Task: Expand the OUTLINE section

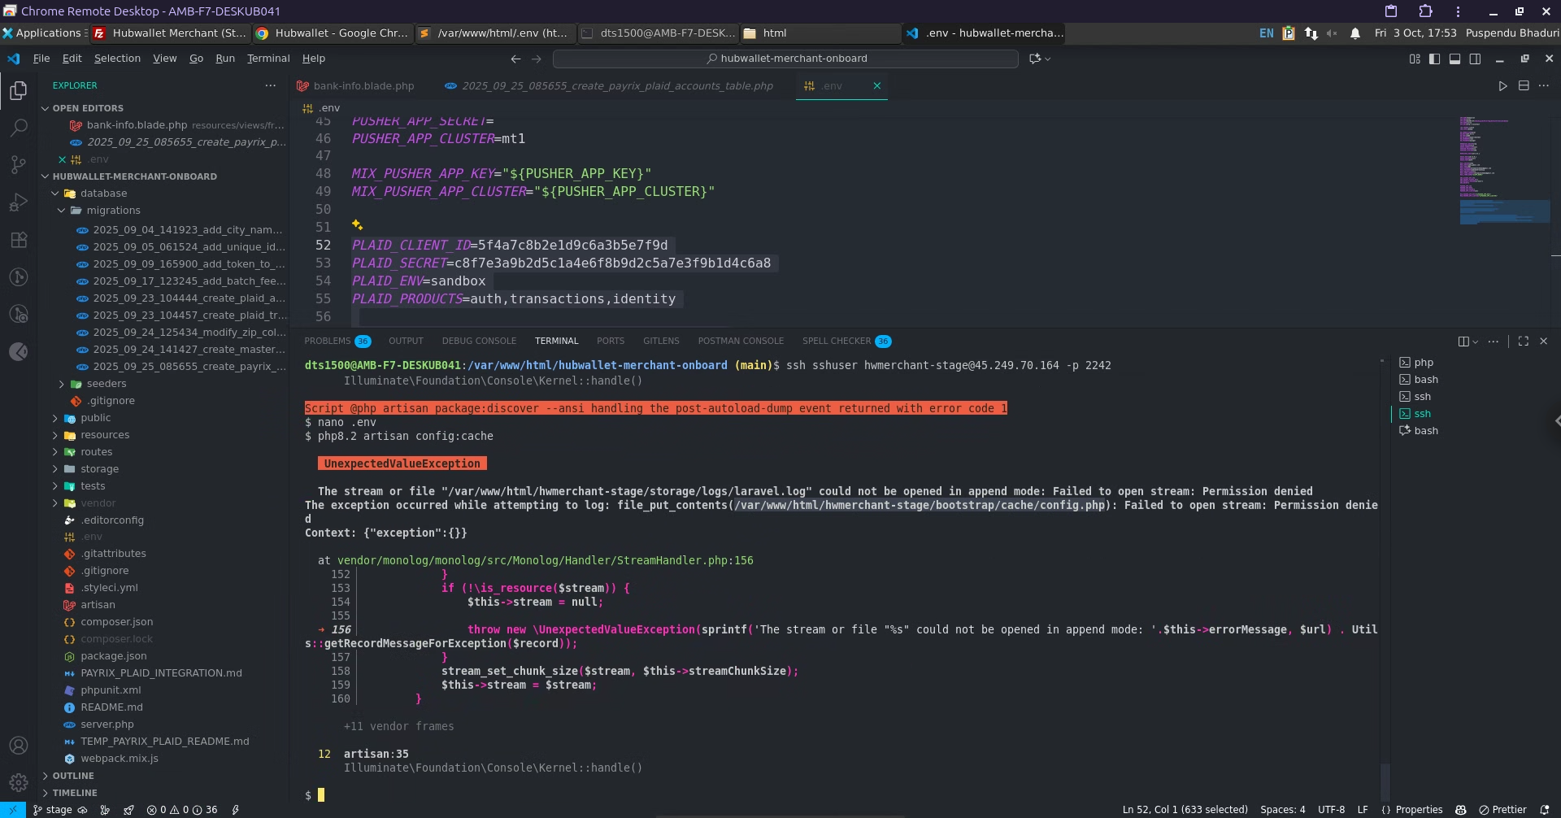Action: tap(73, 776)
